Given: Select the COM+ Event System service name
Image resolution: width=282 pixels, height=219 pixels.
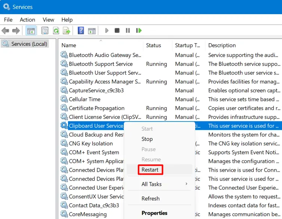Looking at the screenshot, I should [x=94, y=152].
